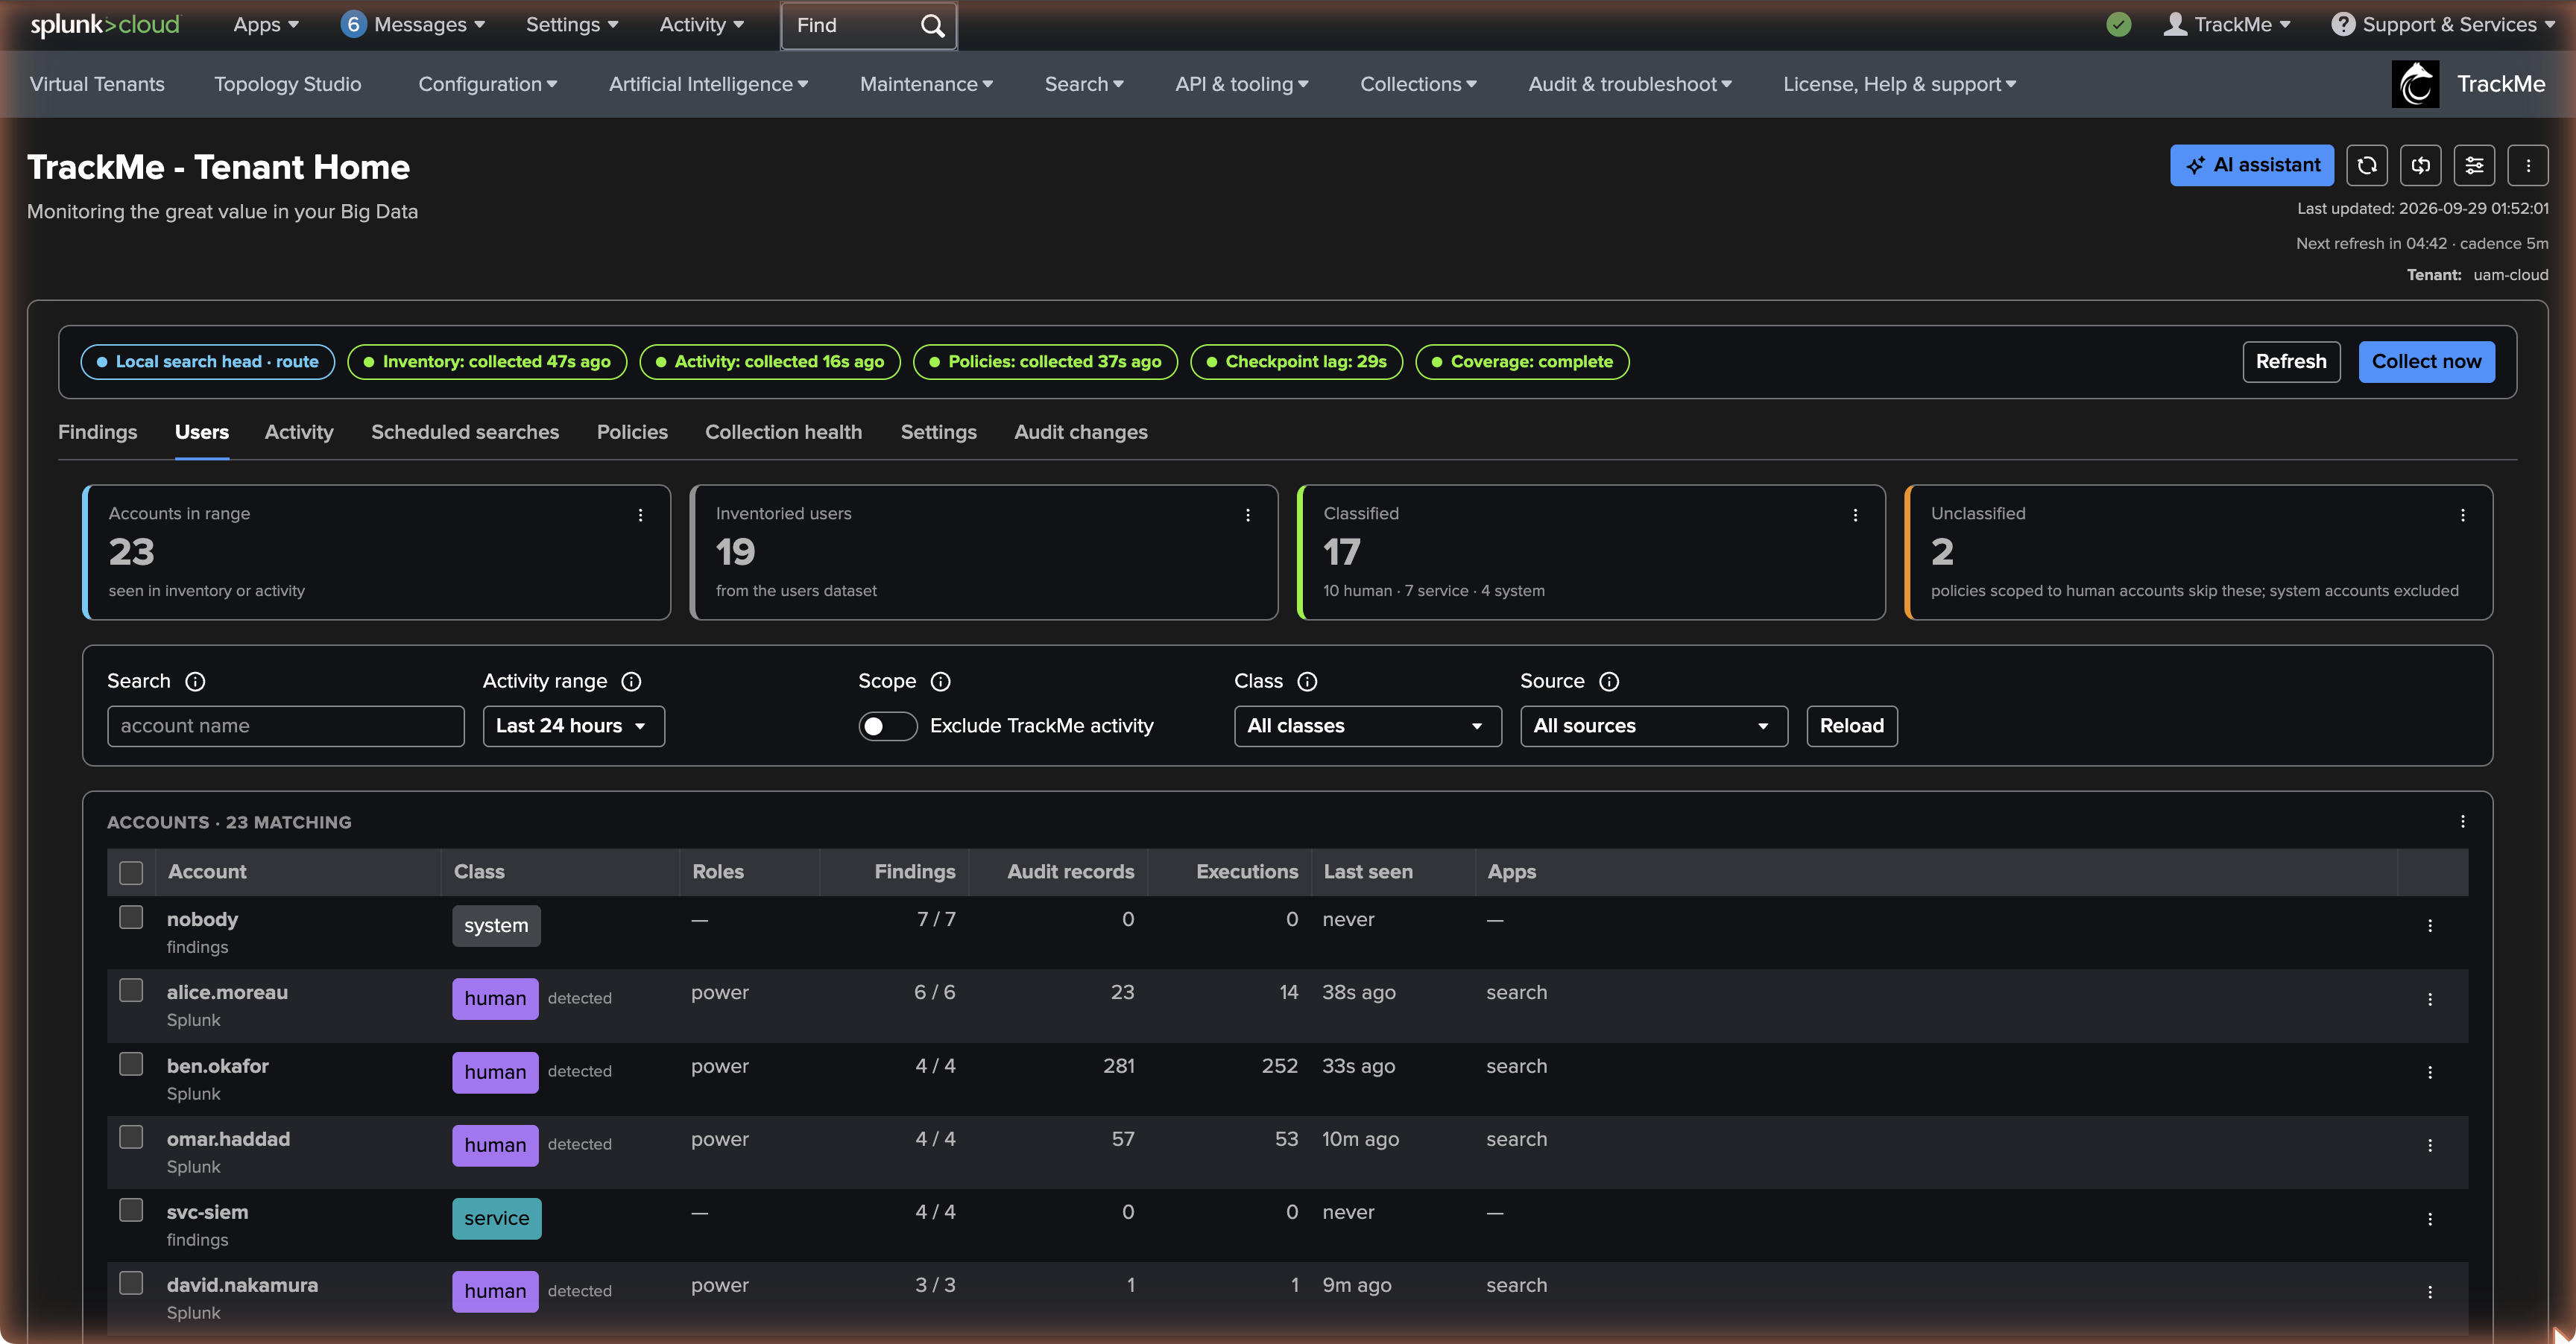Expand the Configuration menu
This screenshot has height=1344, width=2576.
487,84
